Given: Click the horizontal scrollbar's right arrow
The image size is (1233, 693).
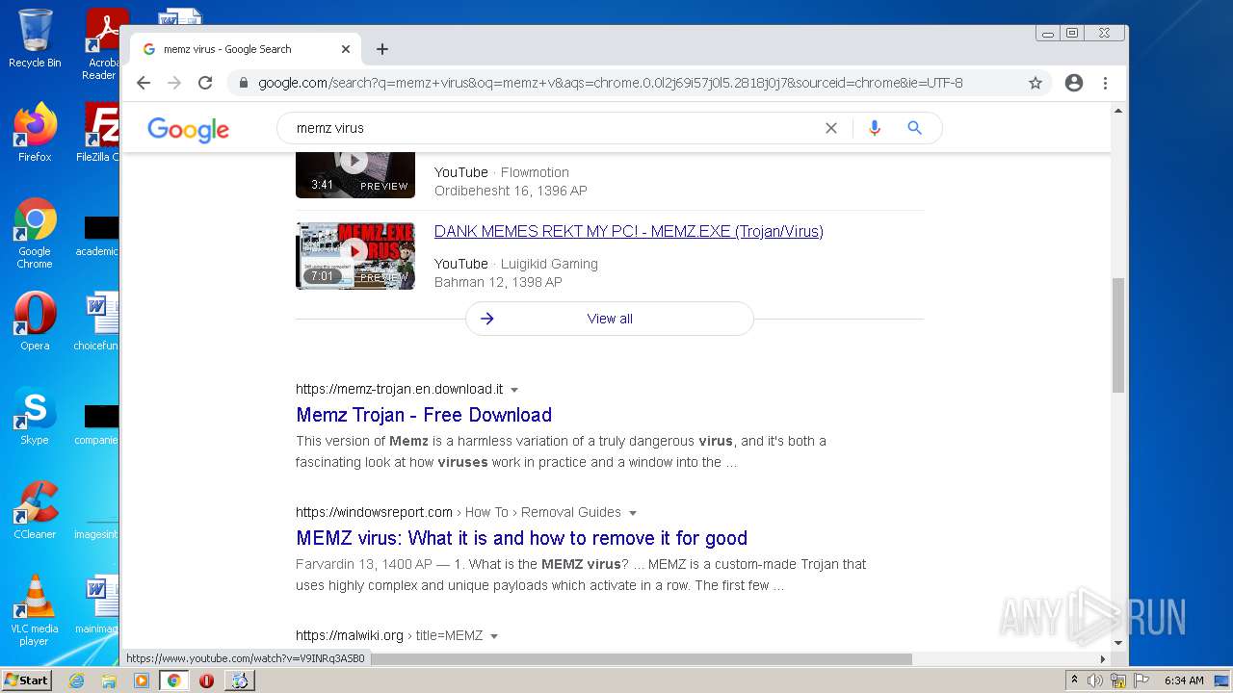Looking at the screenshot, I should pos(1103,659).
